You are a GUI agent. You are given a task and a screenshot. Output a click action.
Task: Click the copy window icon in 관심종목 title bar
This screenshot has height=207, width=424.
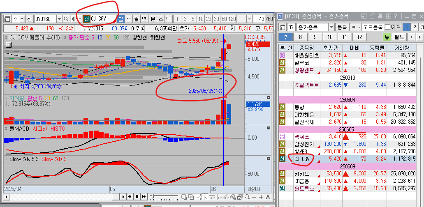(372, 16)
